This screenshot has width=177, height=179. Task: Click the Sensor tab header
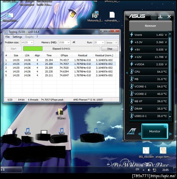coord(150,26)
